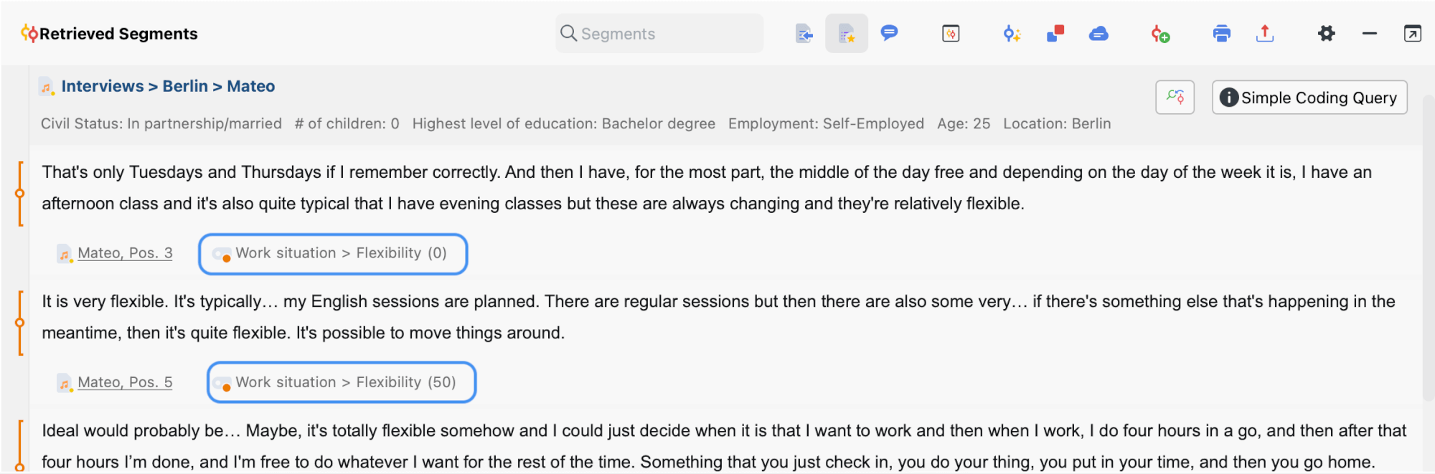Open the settings gear icon
Viewport: 1435px width, 474px height.
coord(1326,34)
